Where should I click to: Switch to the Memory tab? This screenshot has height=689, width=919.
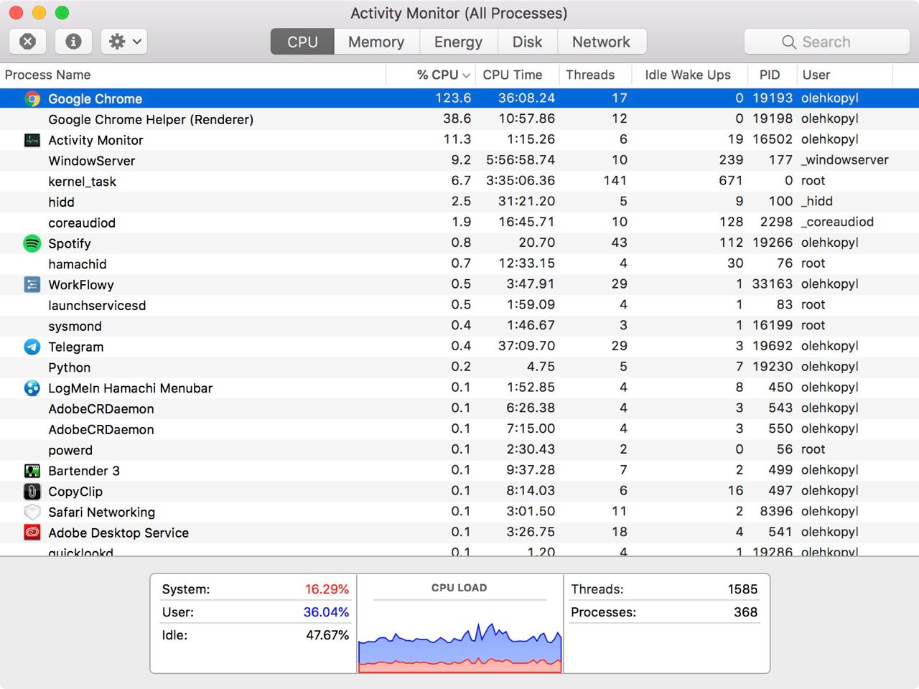(x=376, y=42)
